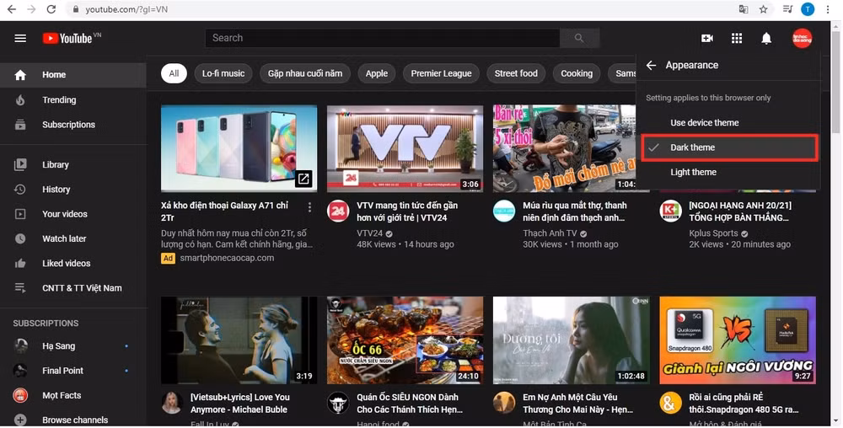Open VTV mang tin tức video title
Viewport: 843px width, 428px height.
(409, 211)
